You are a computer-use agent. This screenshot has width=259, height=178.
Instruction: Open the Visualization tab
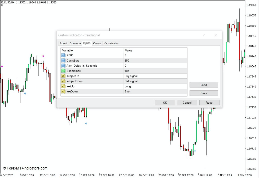click(111, 43)
